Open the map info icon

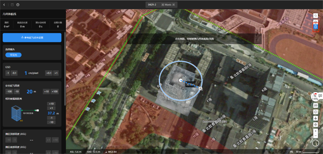pyautogui.click(x=316, y=112)
